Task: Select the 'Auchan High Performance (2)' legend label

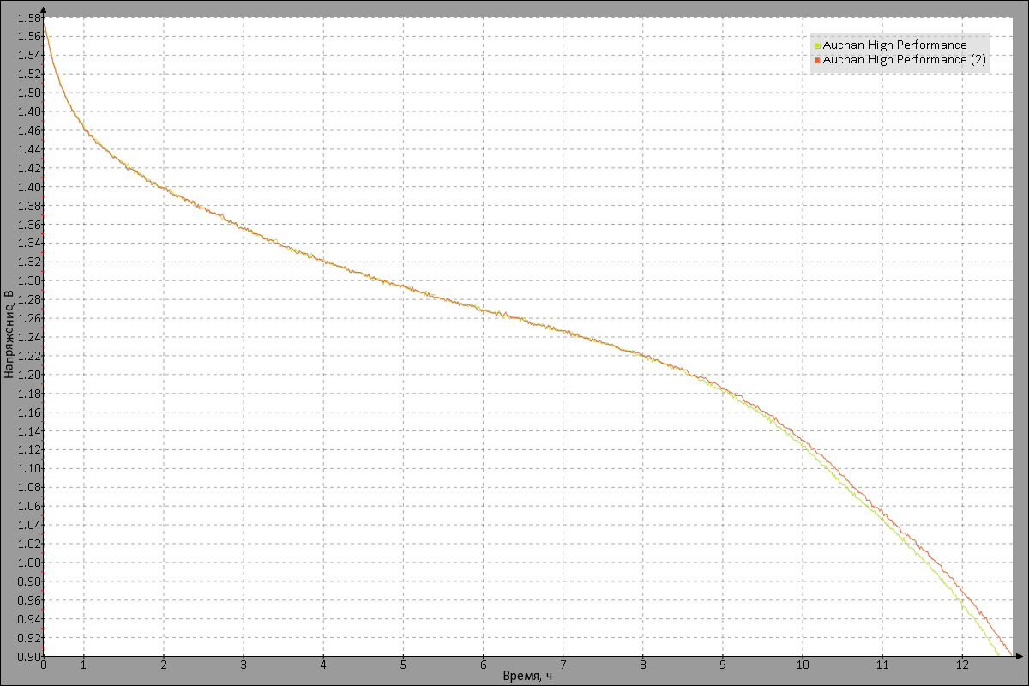Action: pyautogui.click(x=904, y=60)
